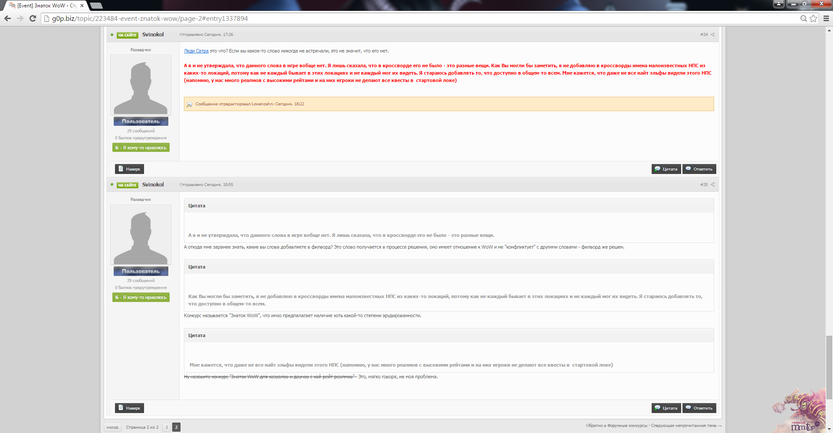Click the Svinokol avatar in post #25
833x433 pixels.
pos(141,235)
